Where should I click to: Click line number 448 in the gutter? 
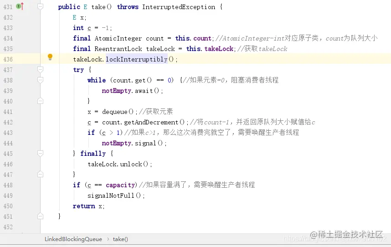pos(8,185)
